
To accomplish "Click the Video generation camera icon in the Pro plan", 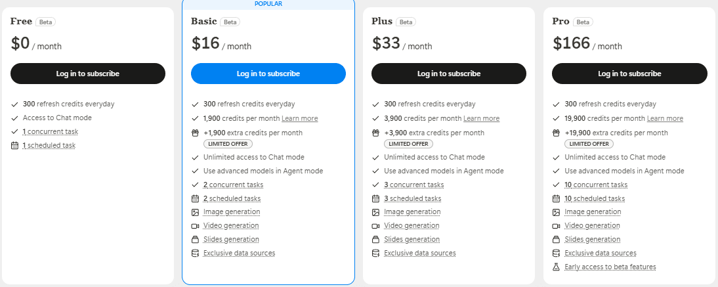I will click(x=556, y=226).
